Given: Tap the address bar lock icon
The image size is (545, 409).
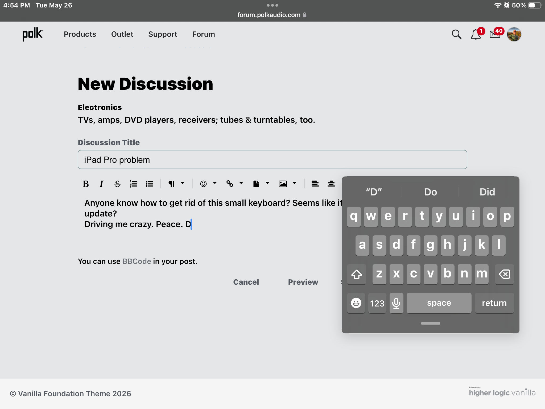Looking at the screenshot, I should coord(305,15).
